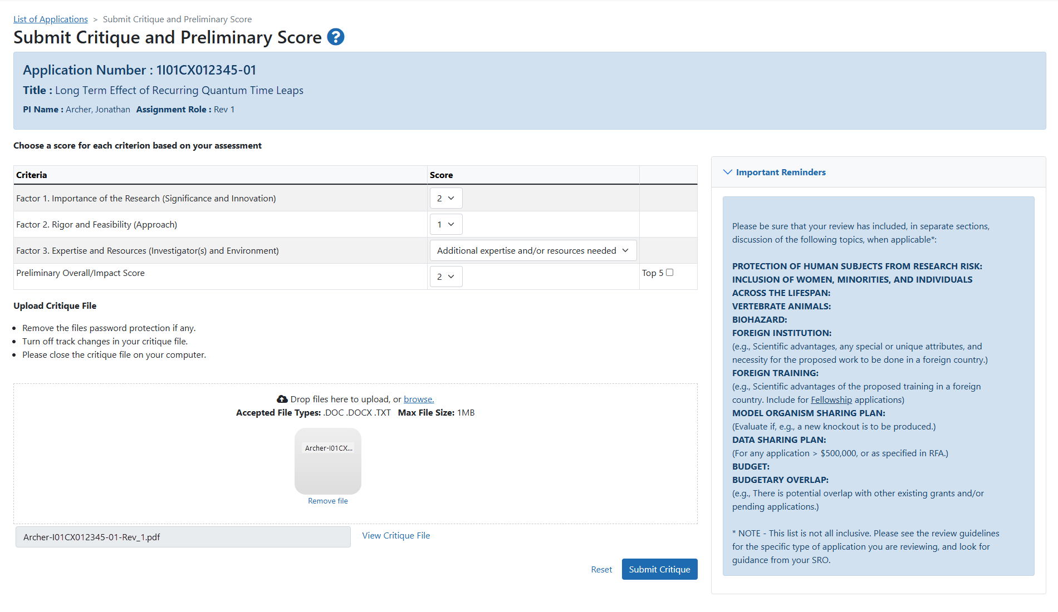1058x612 pixels.
Task: Click Remove file link
Action: point(328,501)
